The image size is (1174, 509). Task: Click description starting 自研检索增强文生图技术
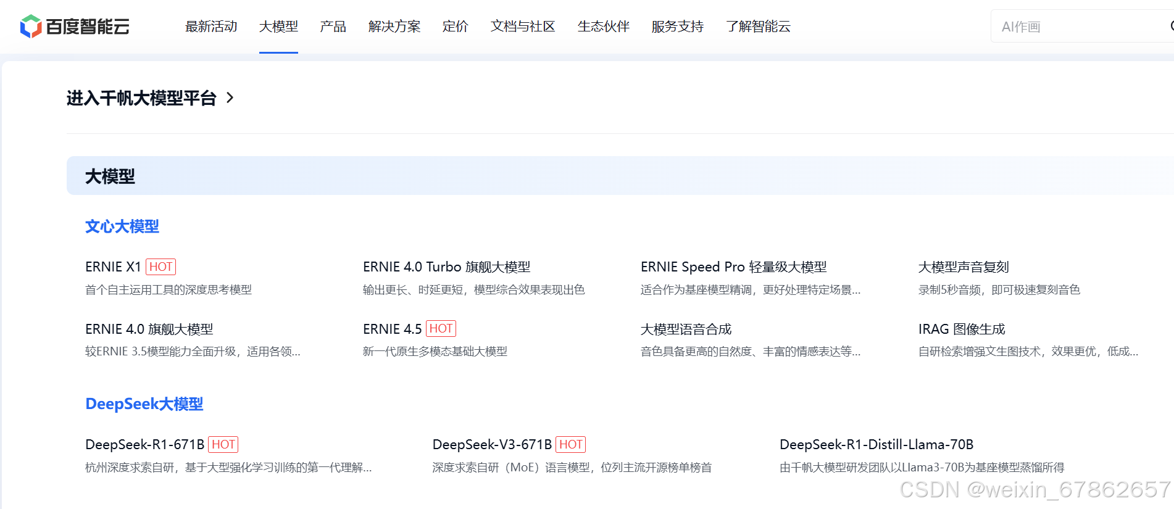[1028, 352]
